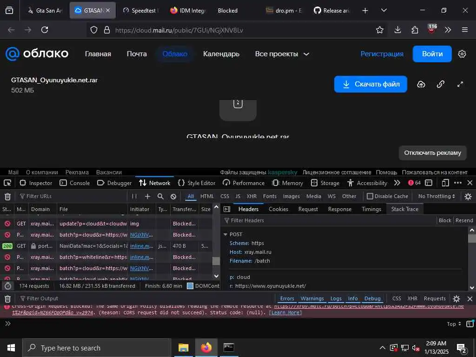The width and height of the screenshot is (476, 357).
Task: Toggle the CSS console filter
Action: 397,299
